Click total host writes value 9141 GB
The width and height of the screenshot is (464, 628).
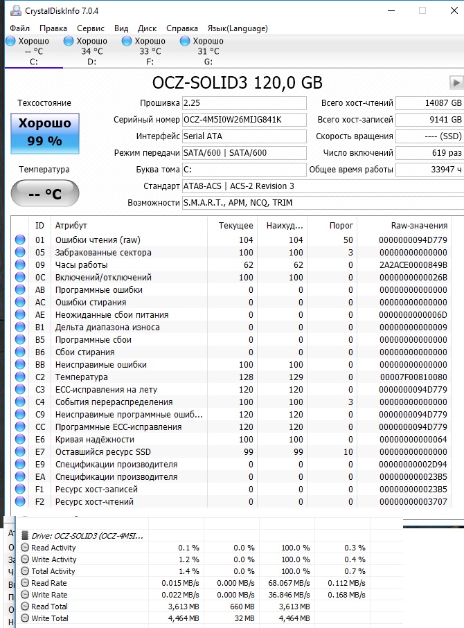pyautogui.click(x=429, y=119)
